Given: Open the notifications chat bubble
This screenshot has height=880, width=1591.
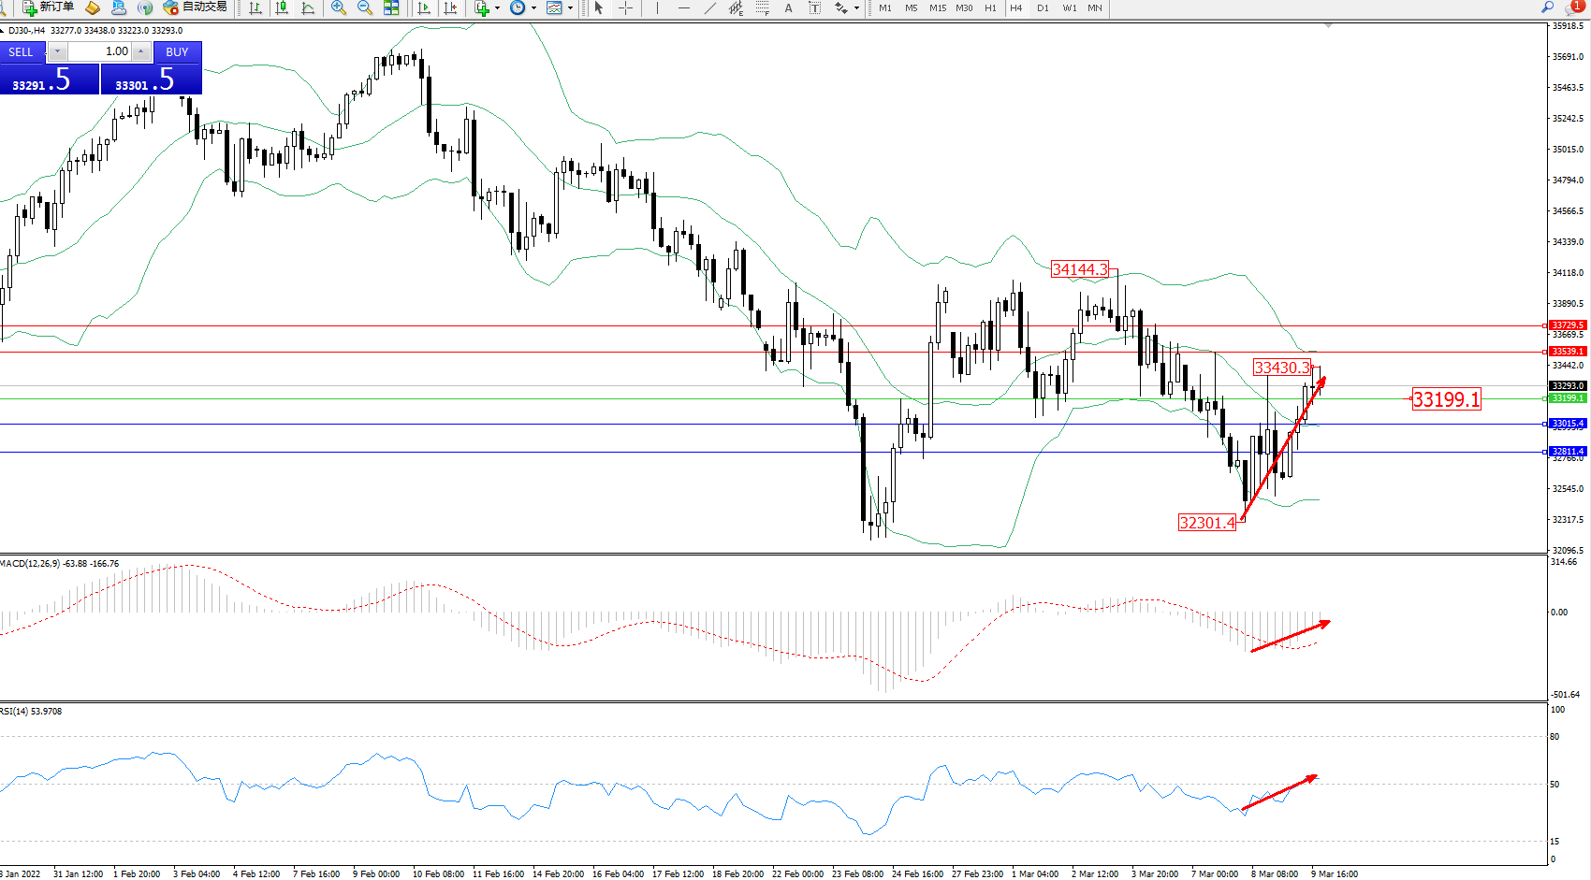Looking at the screenshot, I should (x=1574, y=7).
